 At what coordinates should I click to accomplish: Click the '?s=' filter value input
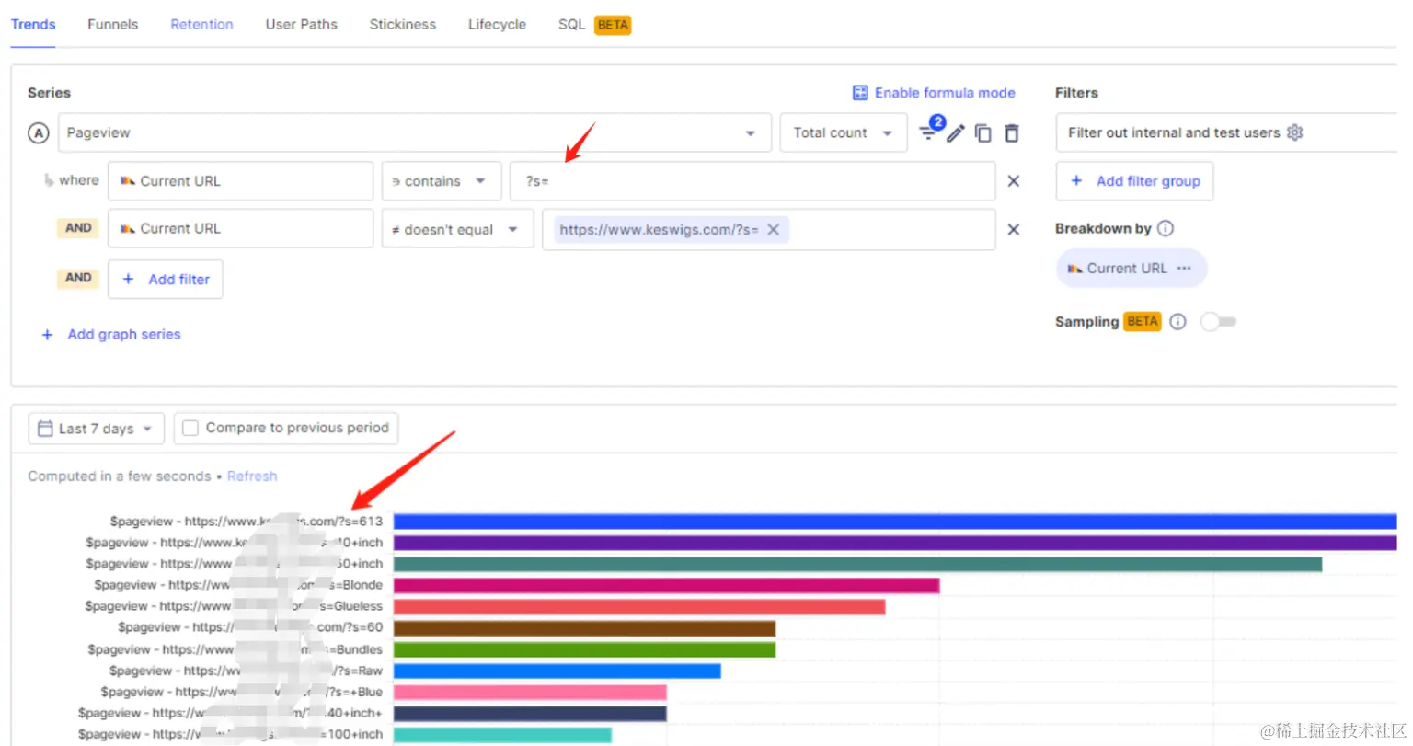(752, 181)
